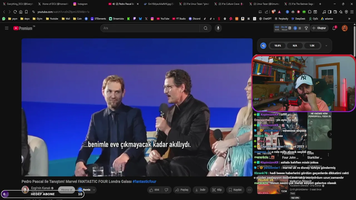
Task: Dislike the video
Action: click(x=166, y=190)
